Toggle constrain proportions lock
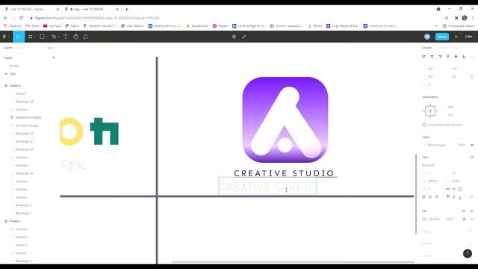The width and height of the screenshot is (478, 269). pyautogui.click(x=472, y=76)
